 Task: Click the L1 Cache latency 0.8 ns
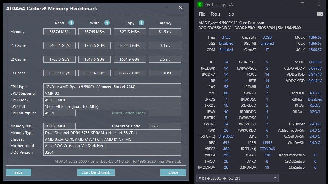165,45
